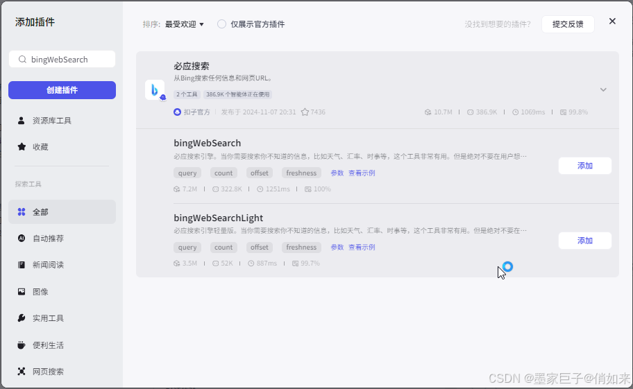
Task: Click the success-rate icon beside 99.7%
Action: 296,263
